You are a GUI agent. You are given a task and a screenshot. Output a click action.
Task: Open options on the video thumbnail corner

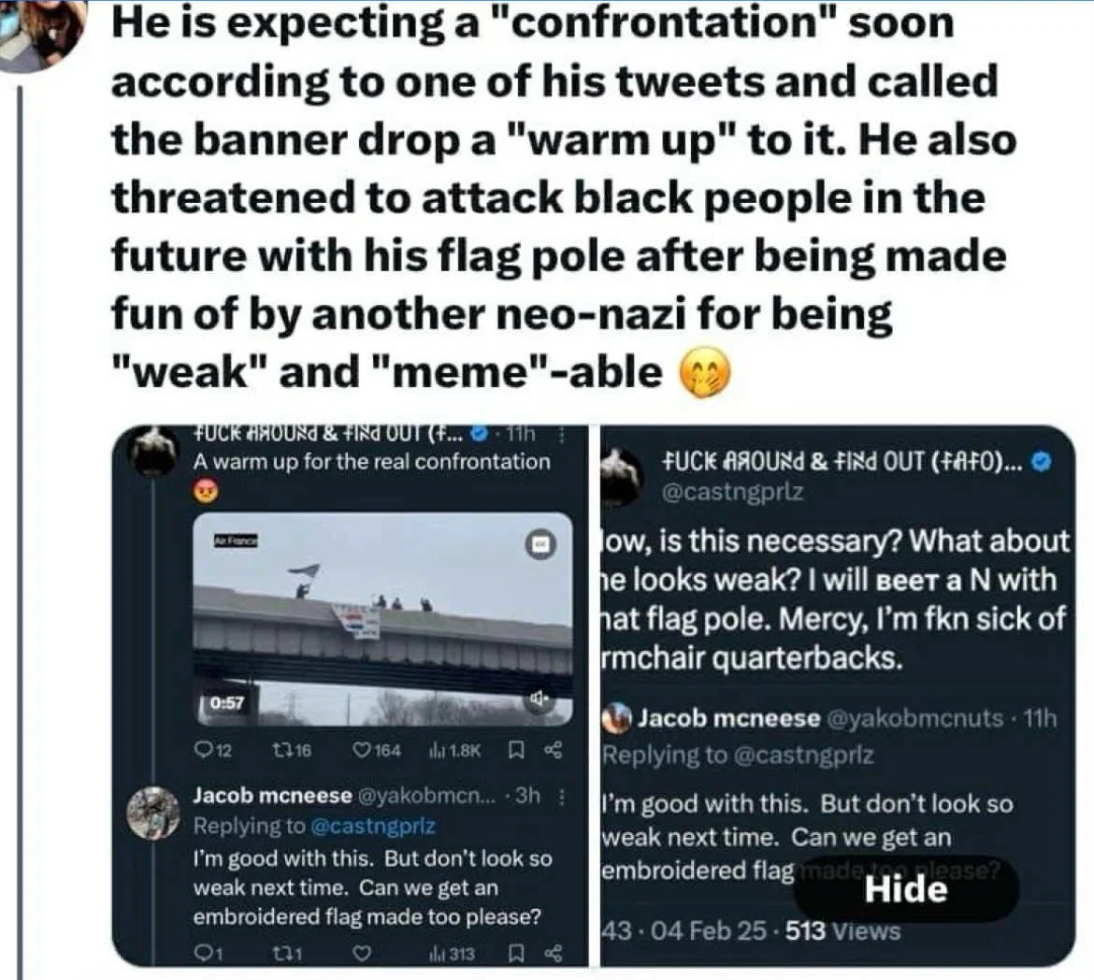[x=540, y=543]
